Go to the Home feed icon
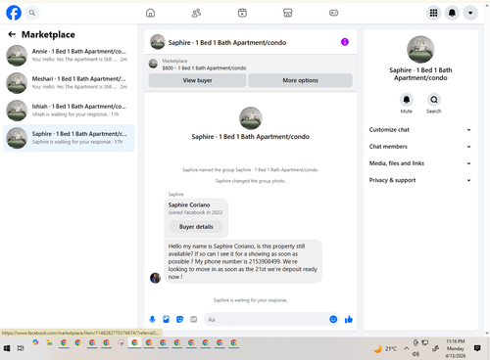490x360 pixels. [150, 13]
